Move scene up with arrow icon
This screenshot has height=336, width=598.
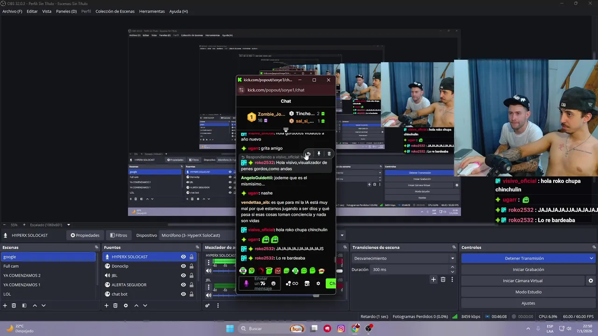35,306
